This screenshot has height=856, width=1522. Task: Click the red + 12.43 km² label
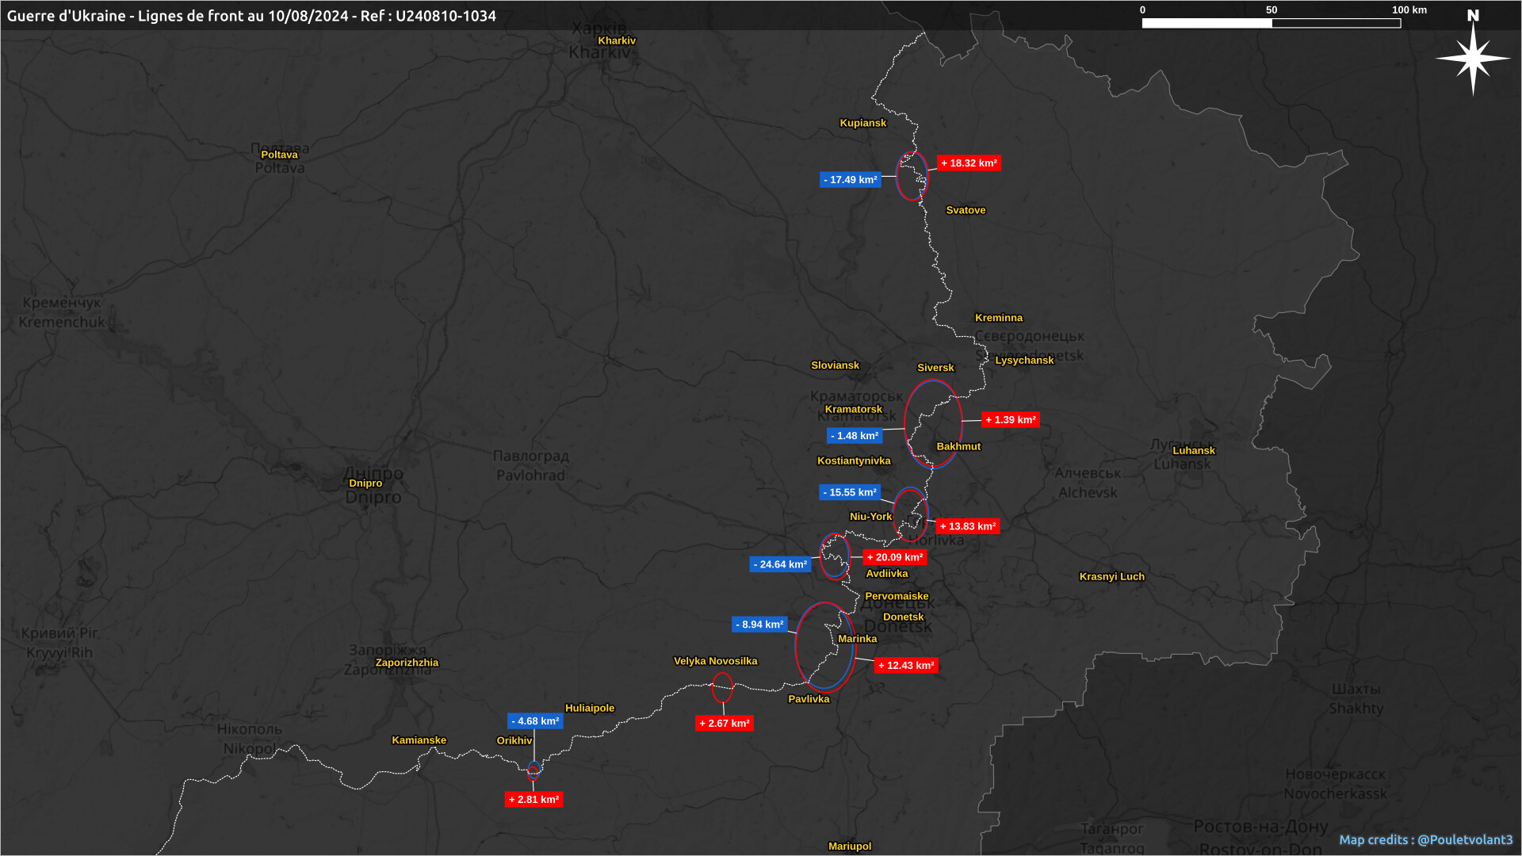906,666
